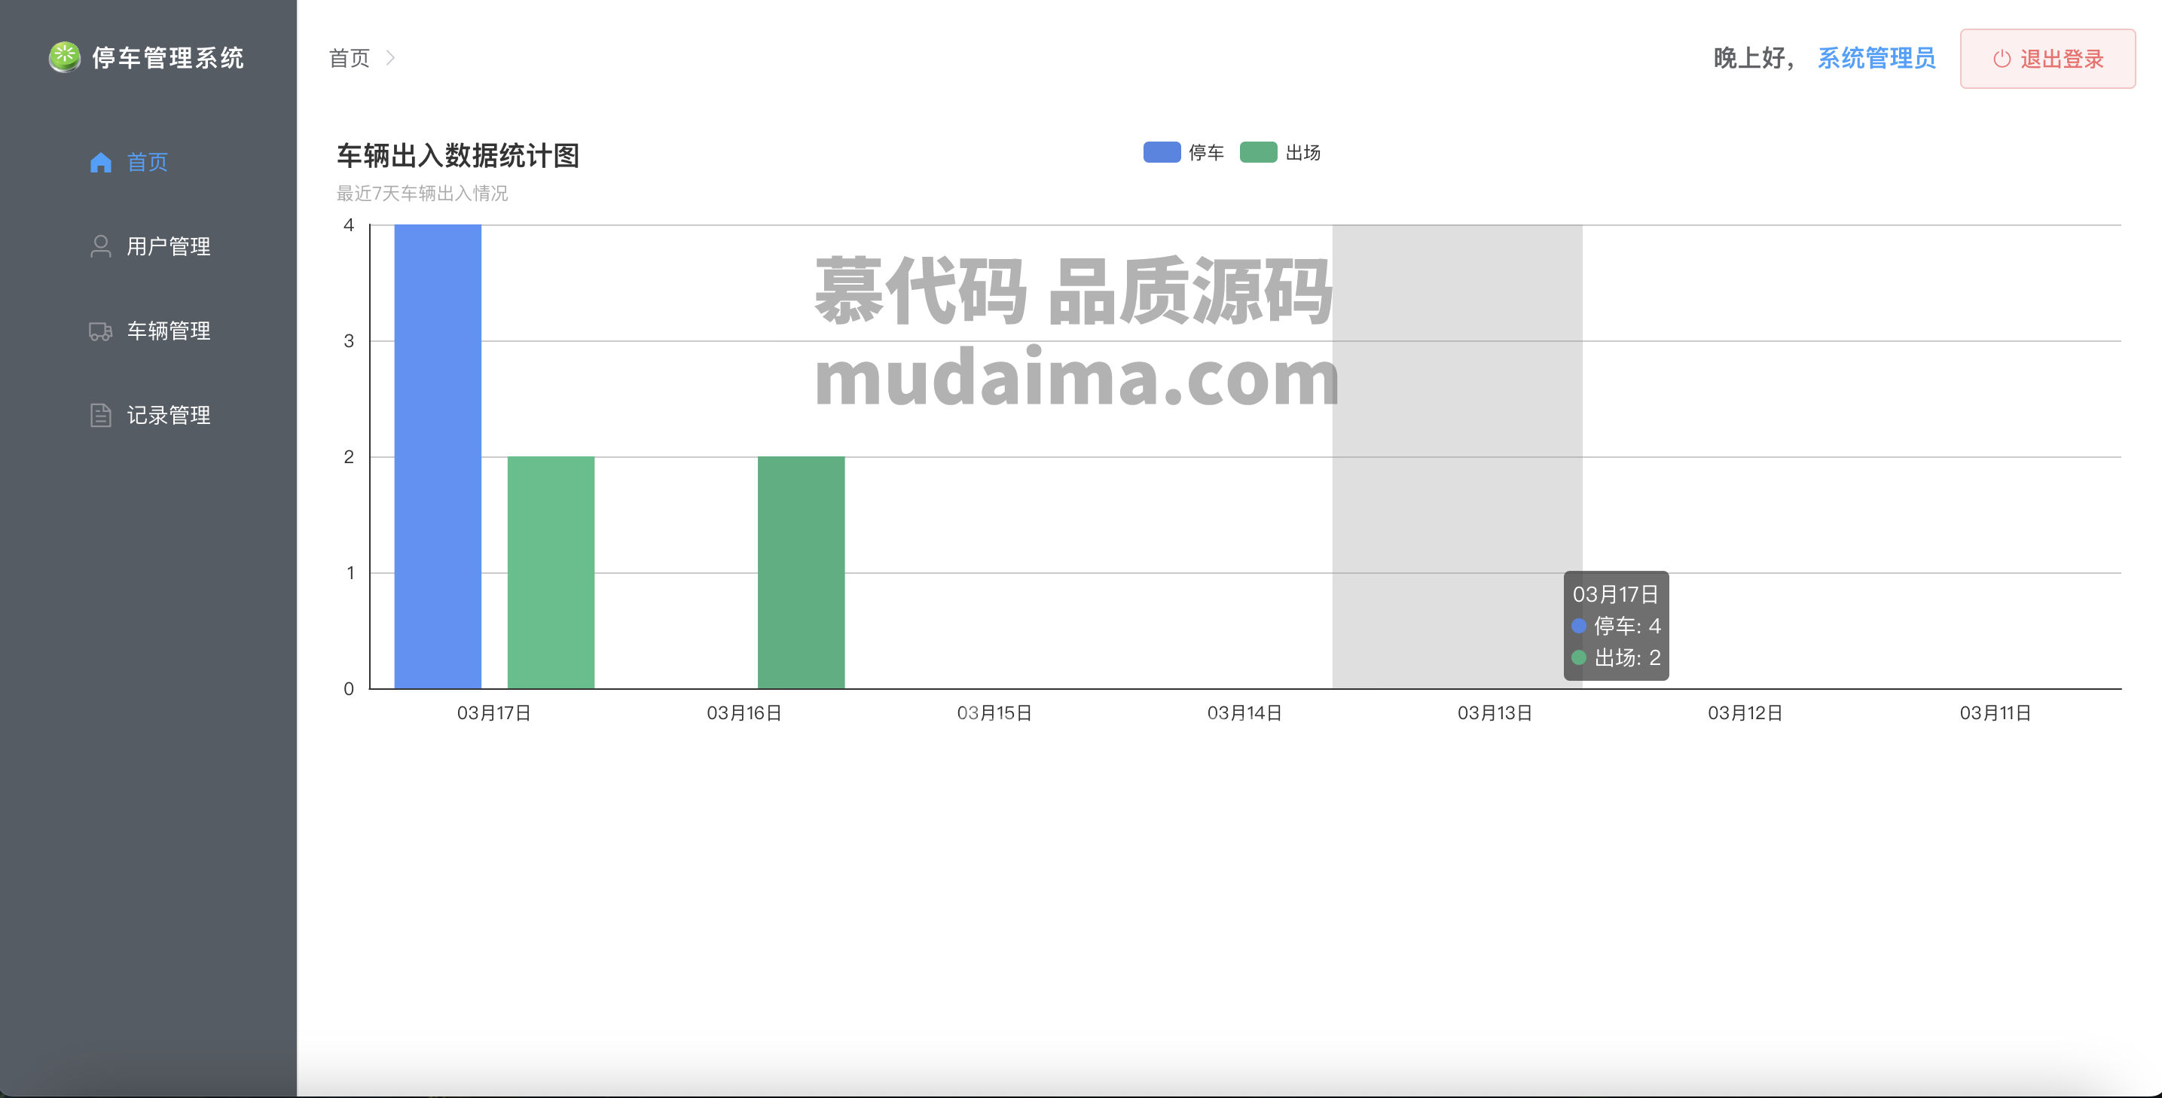Click the truck icon beside 车辆管理
This screenshot has height=1098, width=2162.
101,331
